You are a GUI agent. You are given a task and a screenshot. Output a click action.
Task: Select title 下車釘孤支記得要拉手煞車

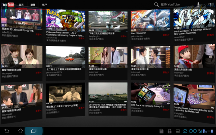point(102,33)
